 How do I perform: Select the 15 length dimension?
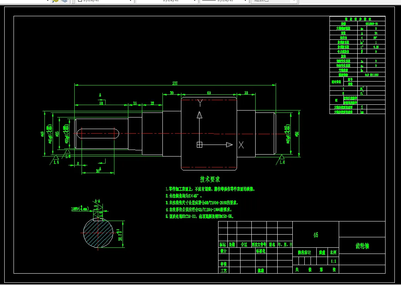click(x=135, y=103)
